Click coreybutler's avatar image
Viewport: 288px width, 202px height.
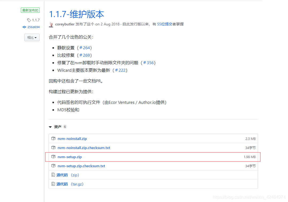[x=51, y=24]
